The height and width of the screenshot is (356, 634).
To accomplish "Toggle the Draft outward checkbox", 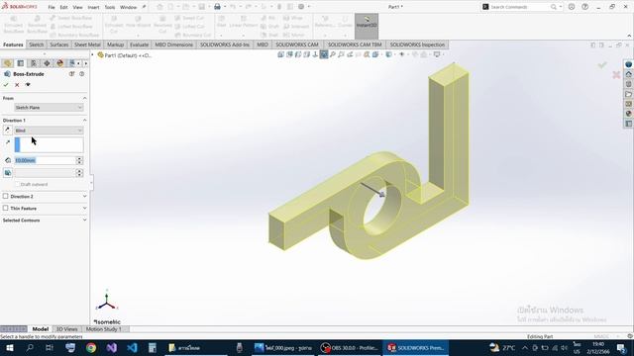I will (18, 184).
